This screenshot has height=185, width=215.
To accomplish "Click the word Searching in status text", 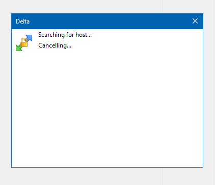I will [x=51, y=35].
